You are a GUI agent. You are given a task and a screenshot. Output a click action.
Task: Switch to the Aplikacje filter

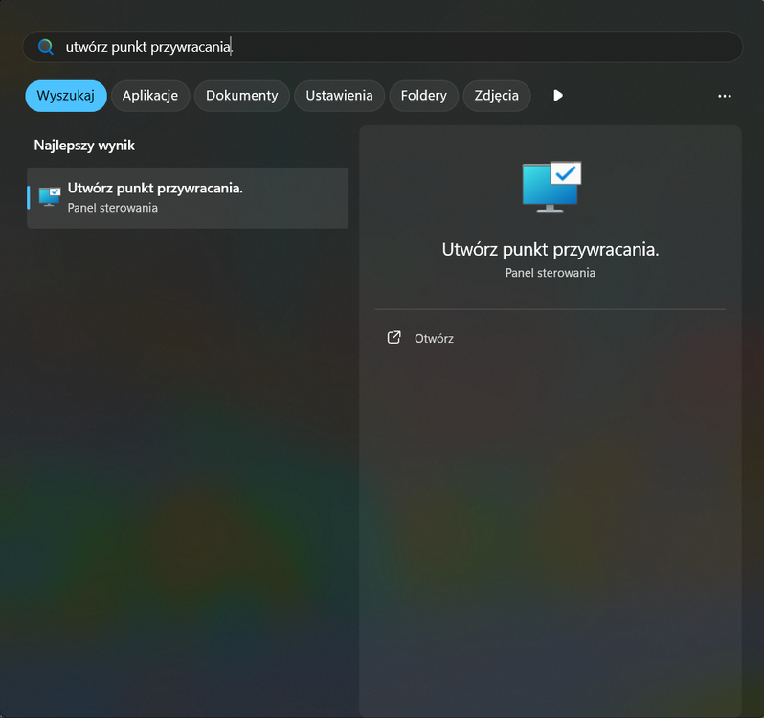150,96
